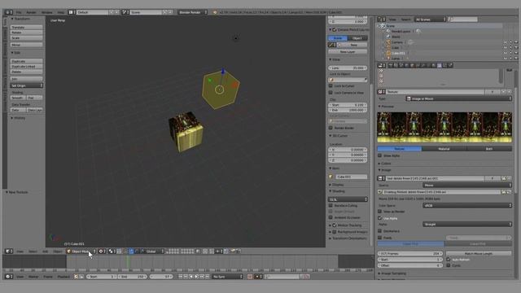Open the GLSL shading dropdown
This screenshot has width=521, height=293.
(348, 199)
